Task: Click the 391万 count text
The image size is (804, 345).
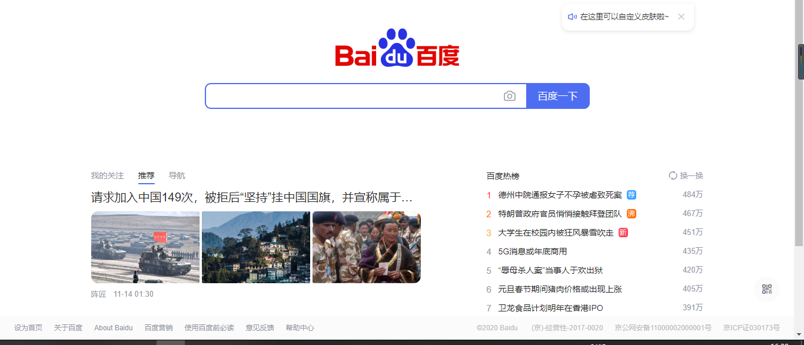Action: pos(693,308)
